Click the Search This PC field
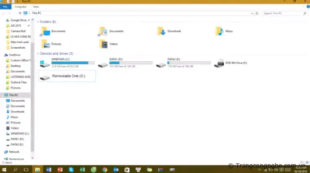The width and height of the screenshot is (310, 173). click(x=283, y=13)
